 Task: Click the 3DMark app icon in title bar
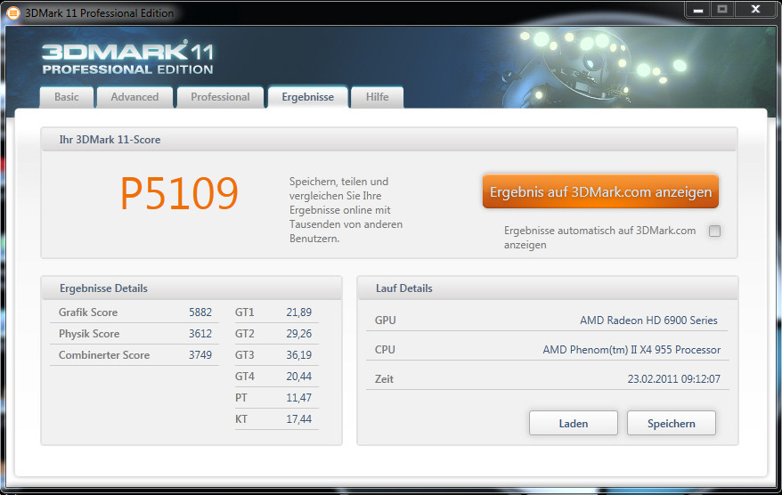pos(12,13)
